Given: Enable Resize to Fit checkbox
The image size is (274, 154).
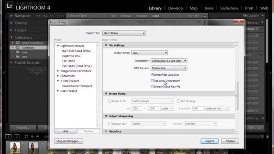Looking at the screenshot, I should tap(110, 101).
